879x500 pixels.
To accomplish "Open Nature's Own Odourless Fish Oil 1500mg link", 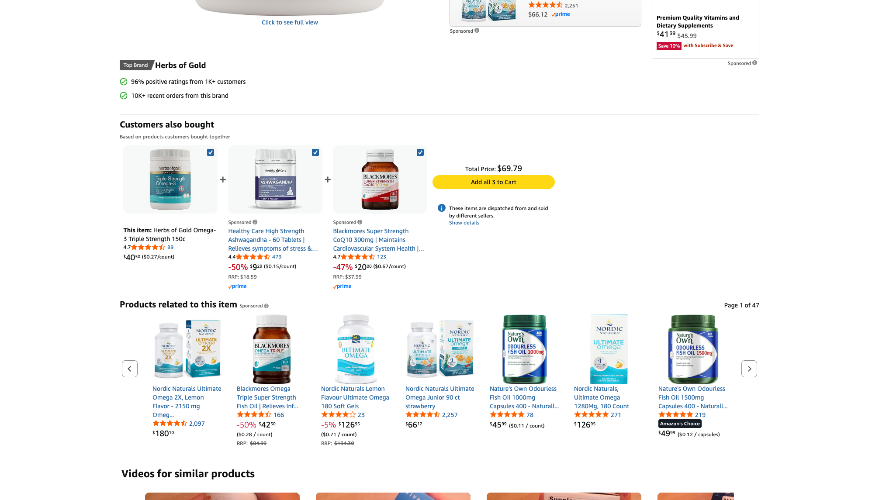I will tap(692, 397).
